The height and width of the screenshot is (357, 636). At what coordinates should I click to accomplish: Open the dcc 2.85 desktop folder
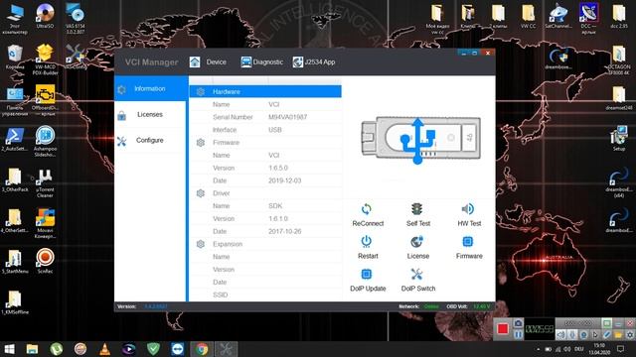619,16
